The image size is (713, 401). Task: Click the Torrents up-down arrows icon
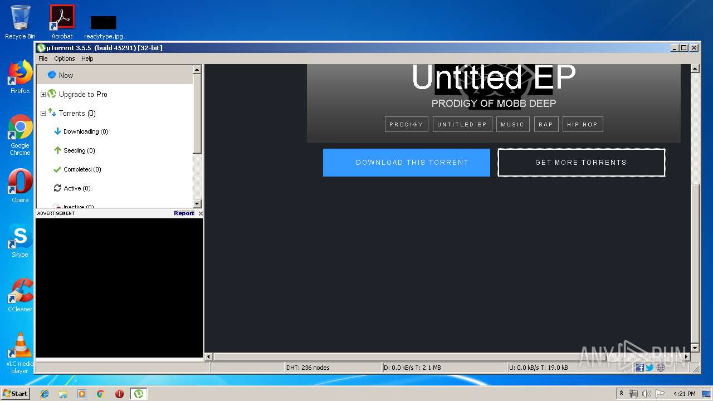click(52, 113)
